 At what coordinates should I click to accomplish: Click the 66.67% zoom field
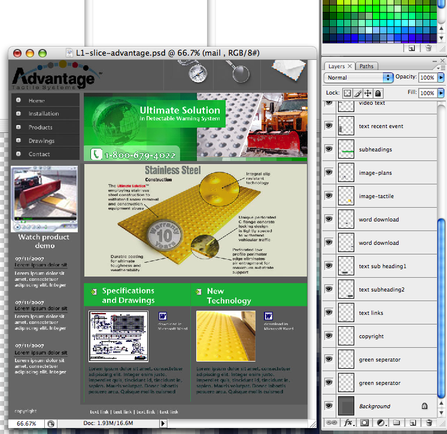26,423
